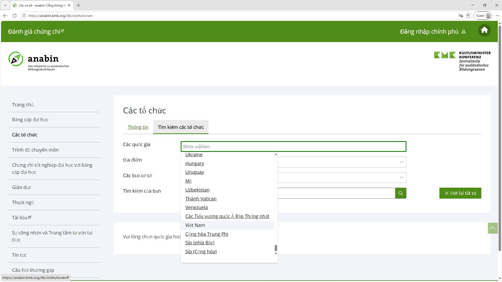The width and height of the screenshot is (502, 282).
Task: Go to the green home icon
Action: point(484,31)
